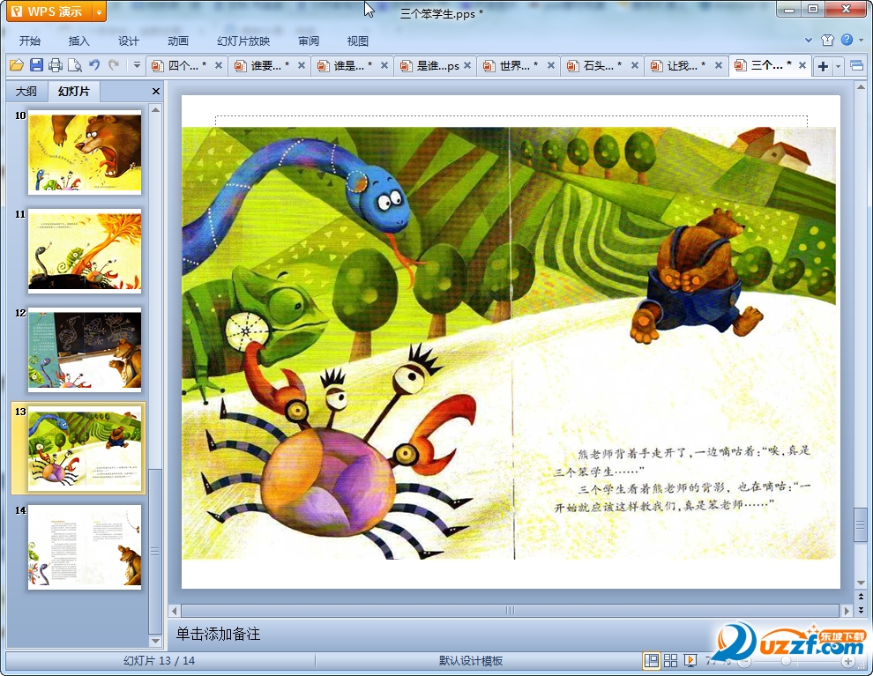This screenshot has width=873, height=676.
Task: Click the thumbnail panel scroll-down arrow
Action: coord(156,641)
